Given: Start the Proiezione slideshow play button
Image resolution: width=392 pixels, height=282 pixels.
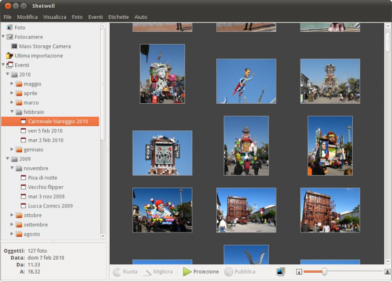Looking at the screenshot, I should point(187,272).
